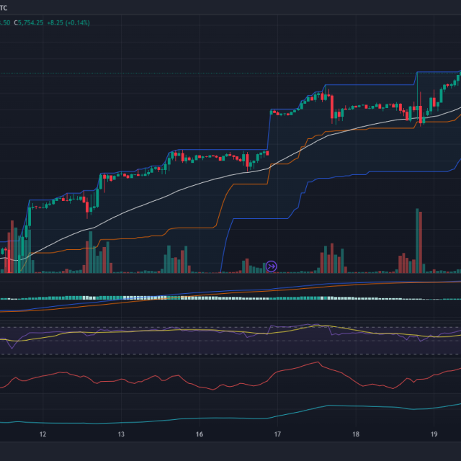This screenshot has width=461, height=461.
Task: Select date label 17 on time axis
Action: (x=277, y=434)
